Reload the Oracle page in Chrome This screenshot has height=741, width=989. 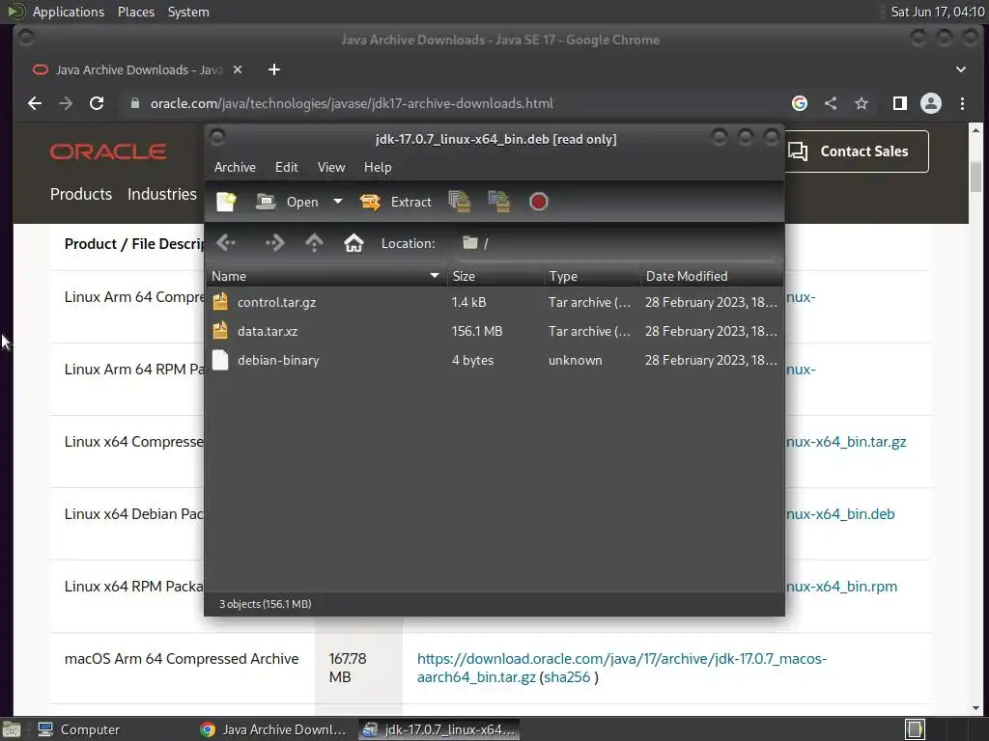point(97,103)
